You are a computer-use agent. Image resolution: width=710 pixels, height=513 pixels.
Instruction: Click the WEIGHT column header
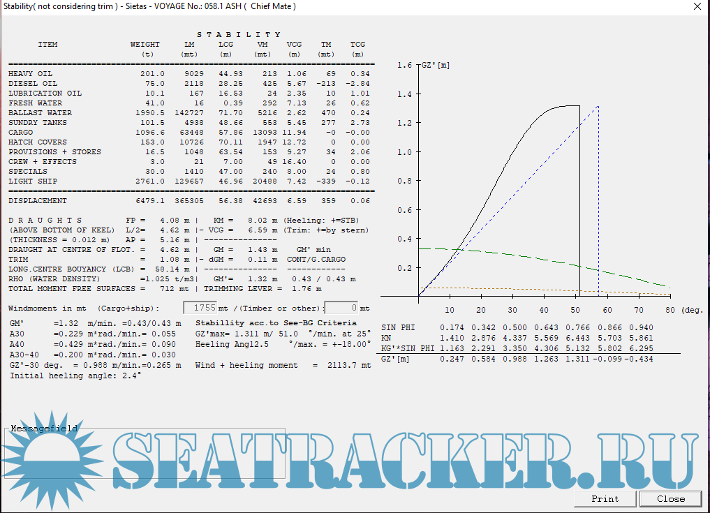(x=145, y=44)
